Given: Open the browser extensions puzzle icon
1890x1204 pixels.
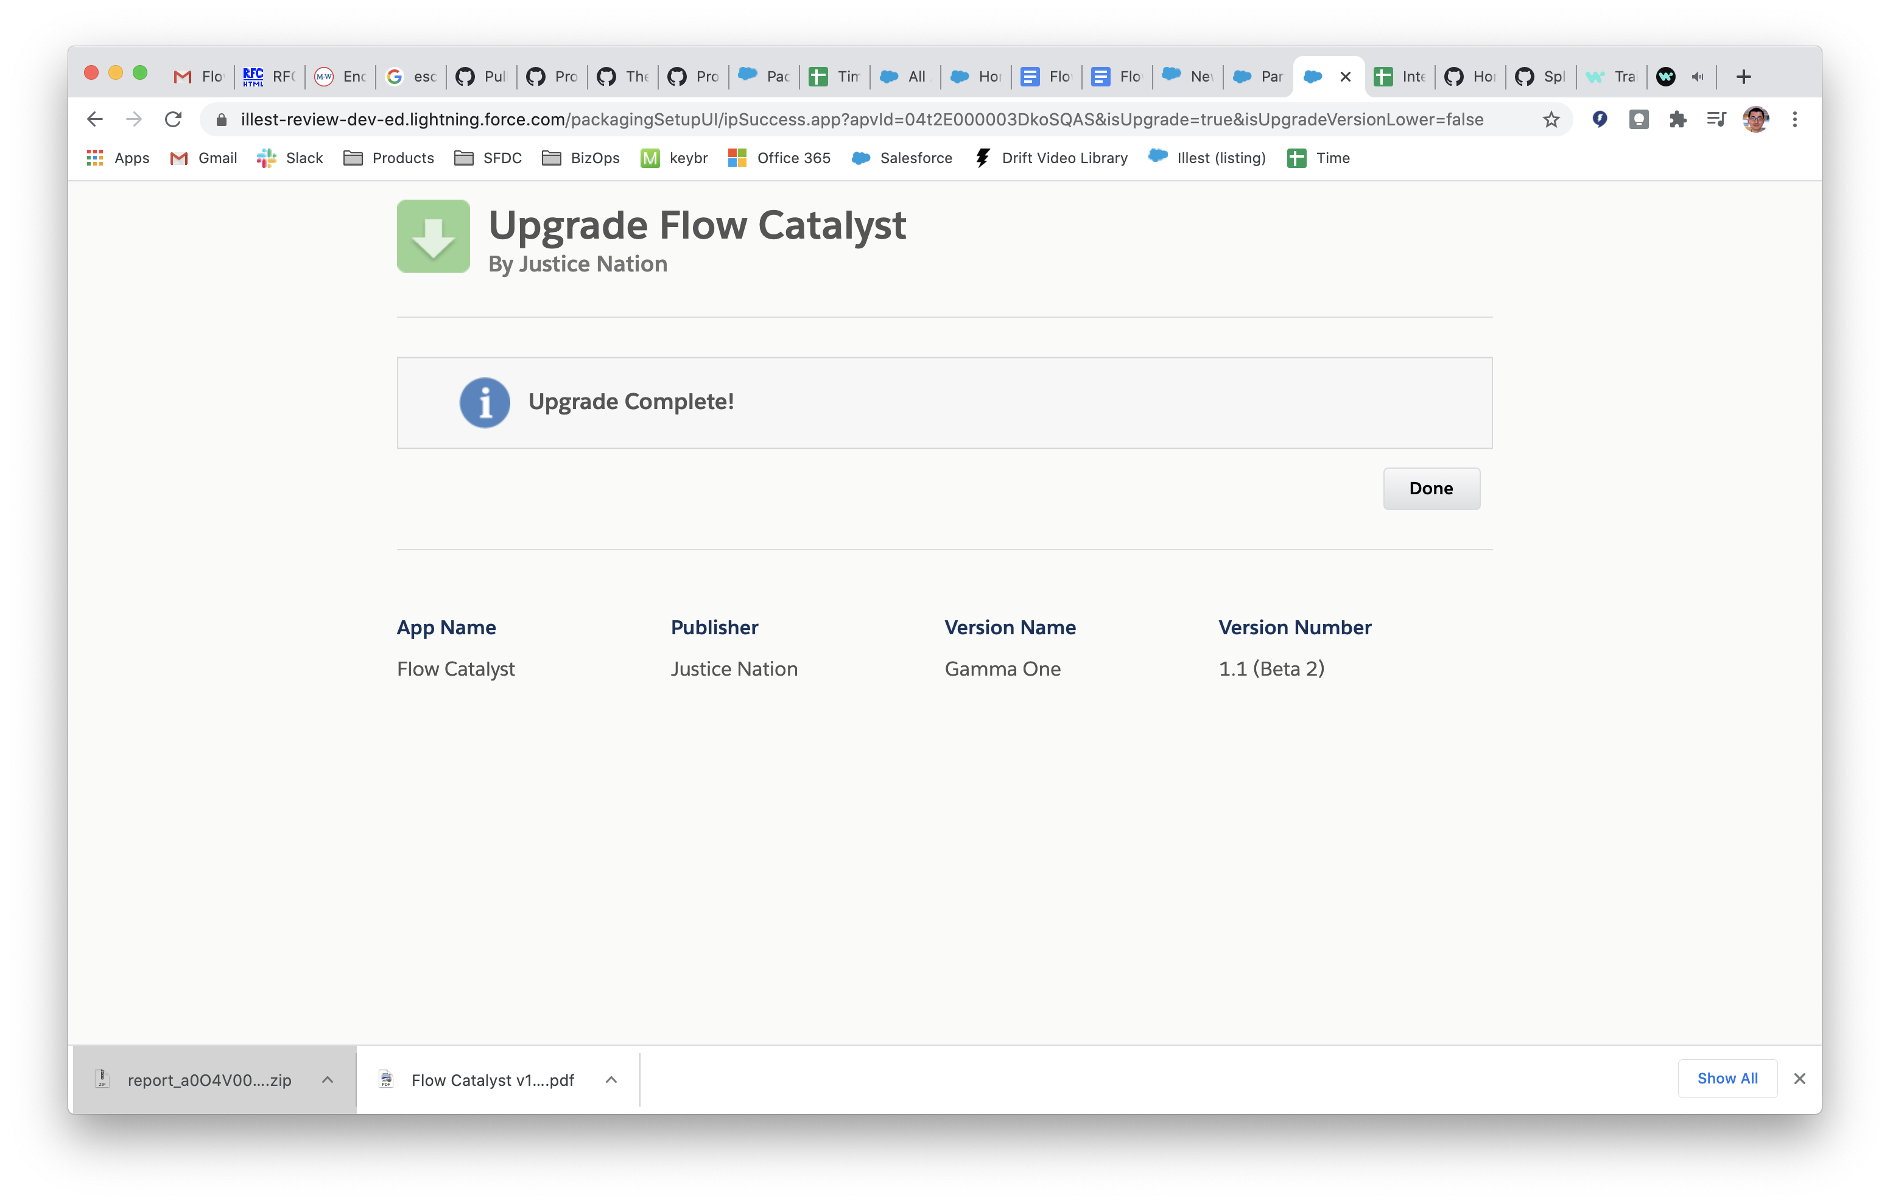Looking at the screenshot, I should coord(1678,119).
